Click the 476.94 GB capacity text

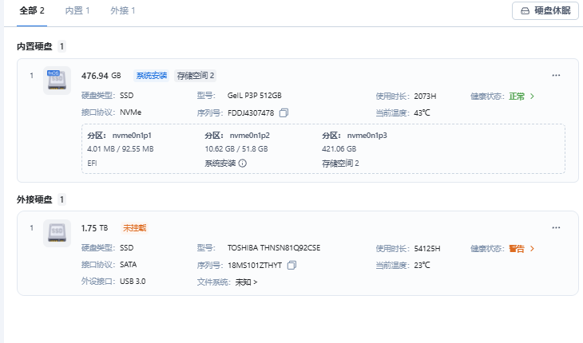point(101,76)
